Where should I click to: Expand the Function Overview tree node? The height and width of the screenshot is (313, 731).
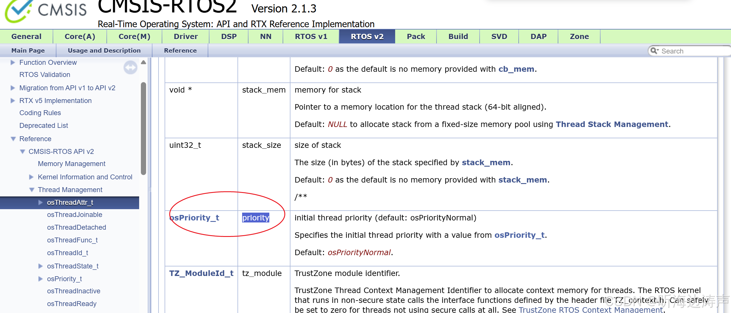point(12,62)
